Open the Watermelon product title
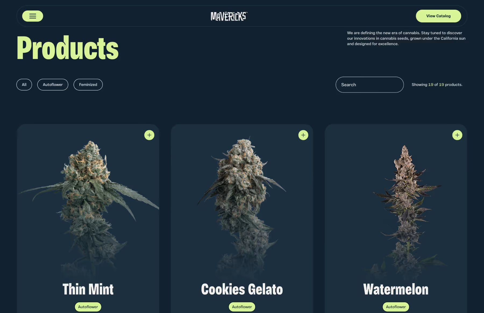 (x=396, y=289)
